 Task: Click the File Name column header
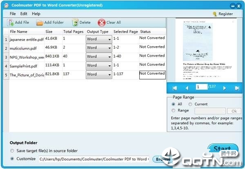pos(18,32)
